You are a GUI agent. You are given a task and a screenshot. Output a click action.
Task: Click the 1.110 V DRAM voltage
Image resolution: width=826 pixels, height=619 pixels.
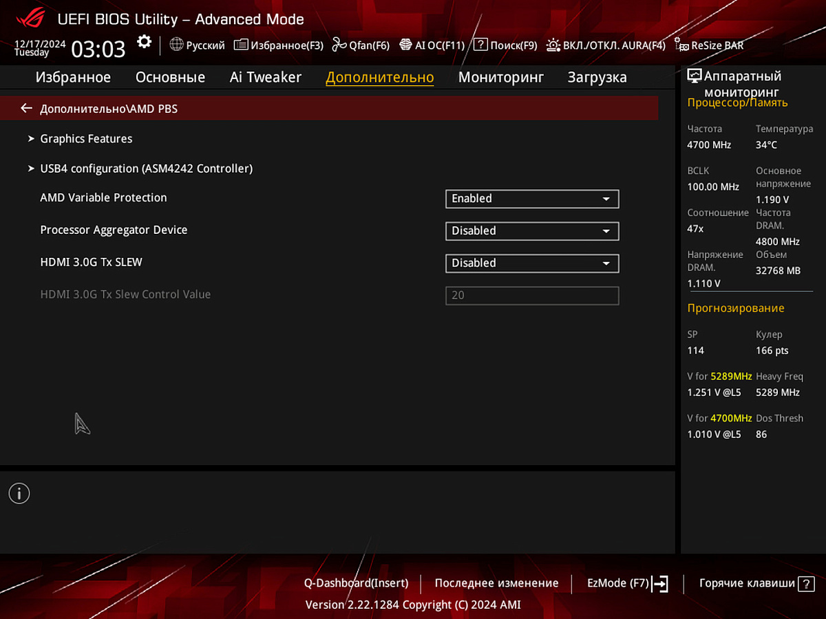pos(703,283)
